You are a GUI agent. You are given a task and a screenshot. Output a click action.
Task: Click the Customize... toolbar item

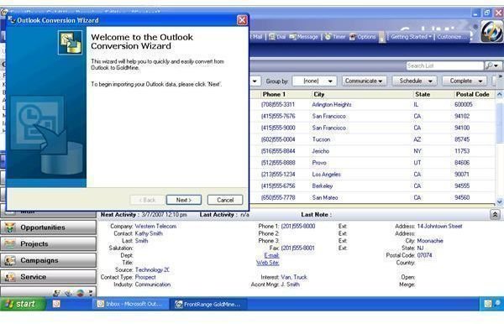click(452, 37)
